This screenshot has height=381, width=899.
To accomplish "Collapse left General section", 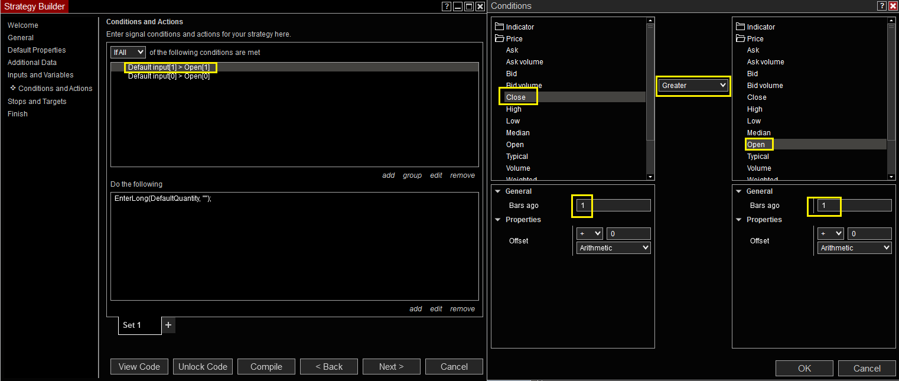I will pyautogui.click(x=498, y=191).
